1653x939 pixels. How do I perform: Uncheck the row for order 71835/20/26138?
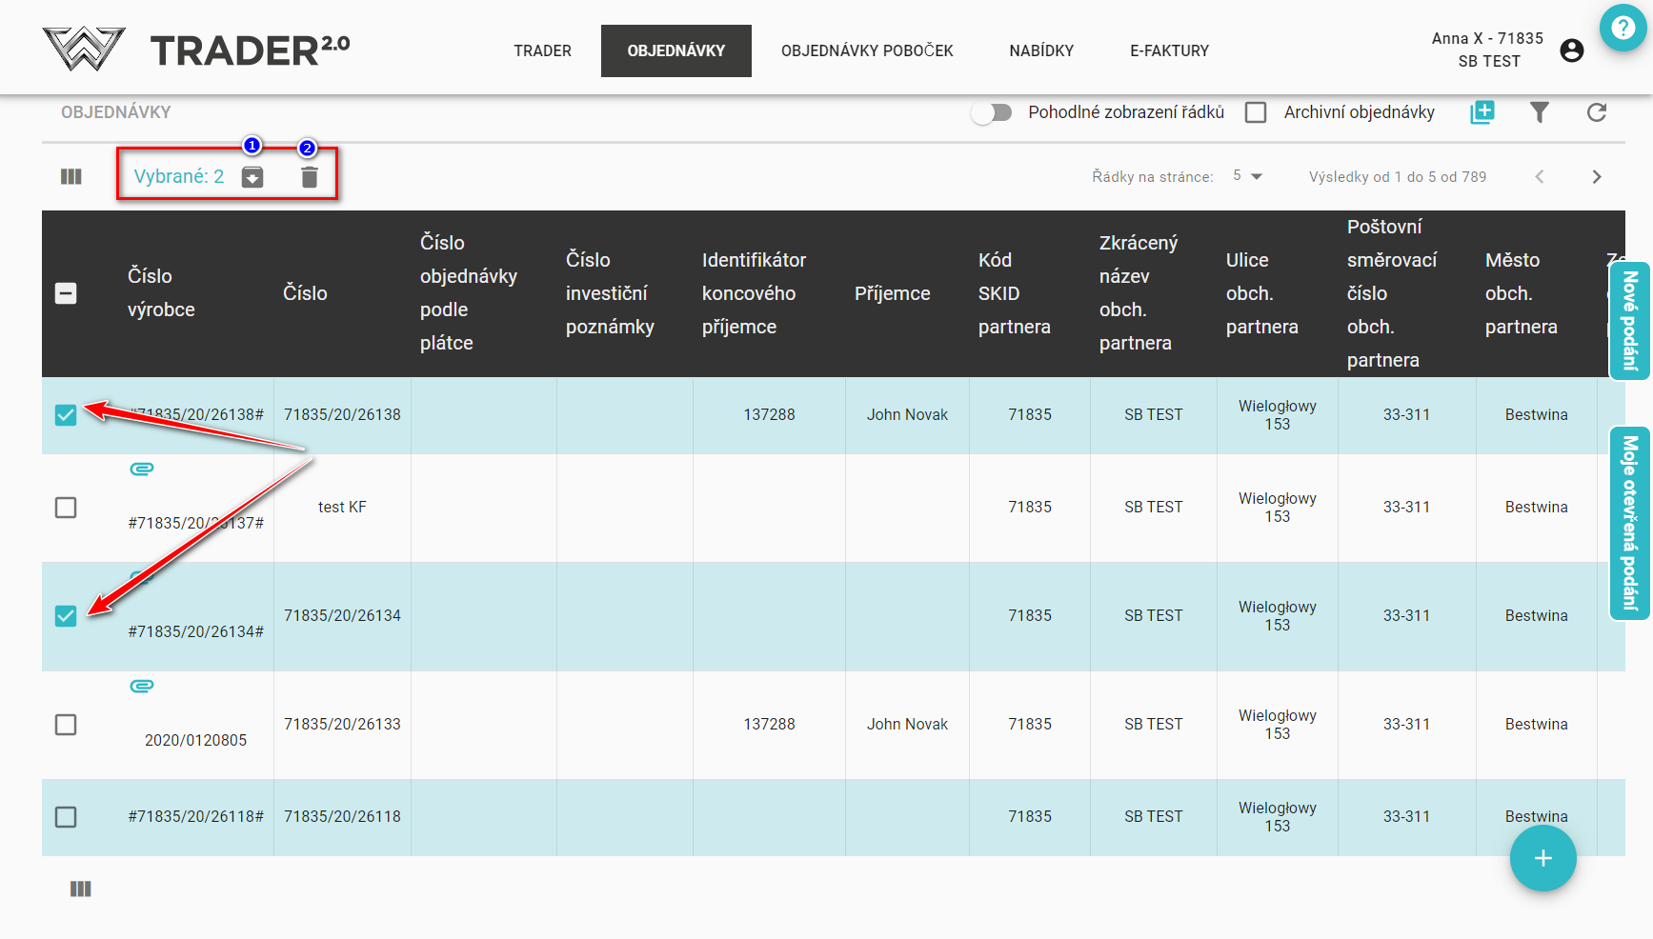[x=66, y=415]
